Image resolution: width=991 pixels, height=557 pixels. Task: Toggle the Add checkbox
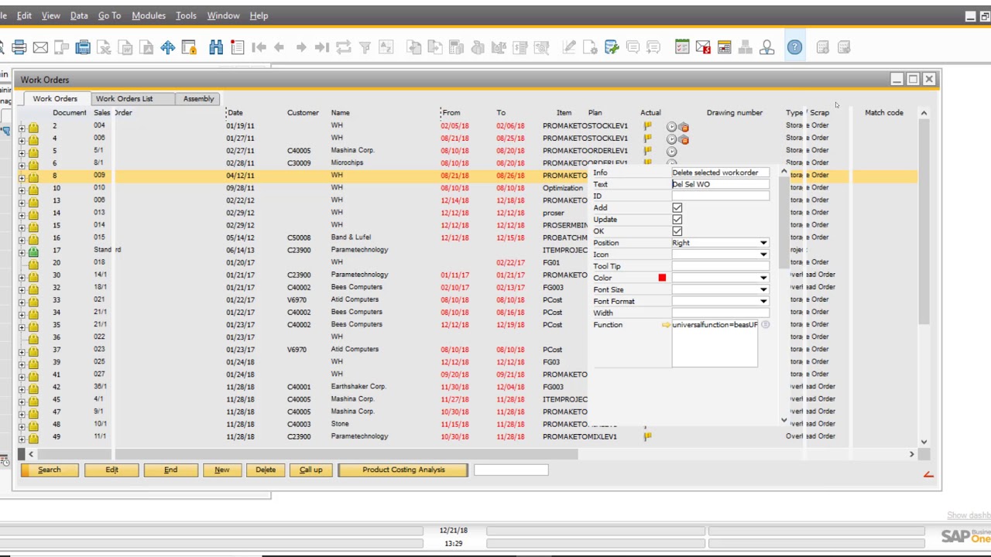click(677, 208)
